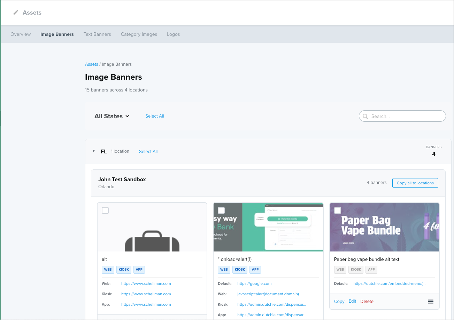Switch to the Text Banners tab
The width and height of the screenshot is (454, 320).
tap(97, 34)
